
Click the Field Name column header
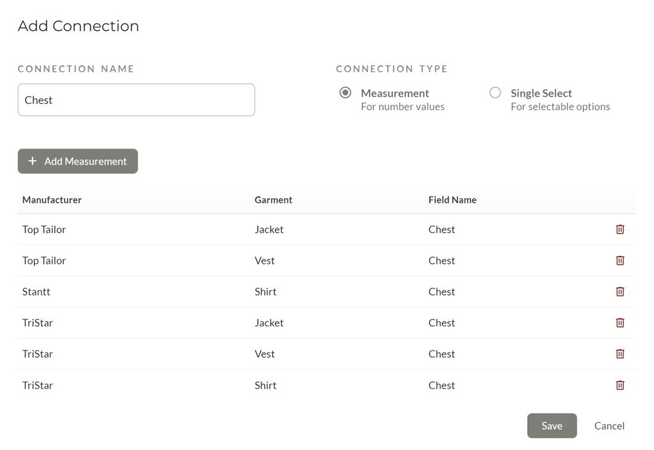click(x=452, y=200)
